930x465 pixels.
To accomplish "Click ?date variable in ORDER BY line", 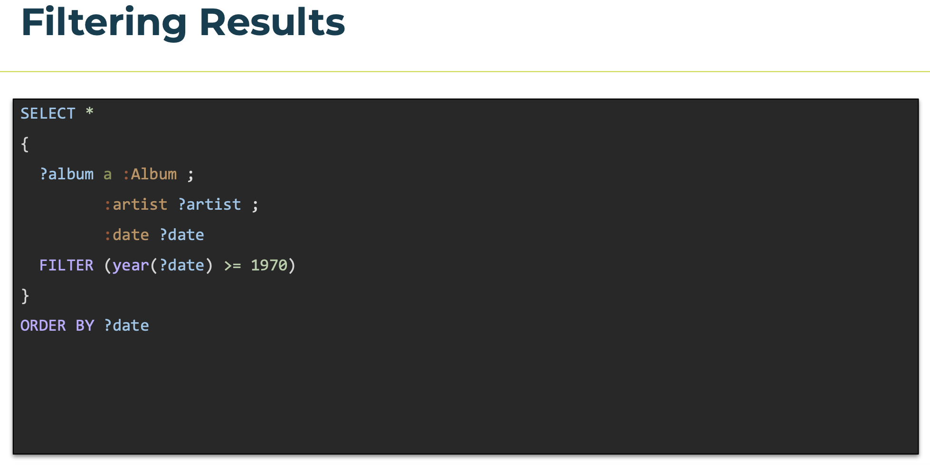I will click(126, 325).
